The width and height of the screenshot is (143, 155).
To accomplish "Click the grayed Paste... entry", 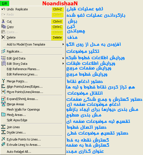I will click(x=12, y=32).
